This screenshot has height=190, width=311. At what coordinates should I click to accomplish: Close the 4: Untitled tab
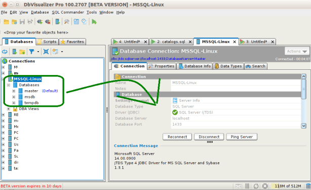[145, 42]
